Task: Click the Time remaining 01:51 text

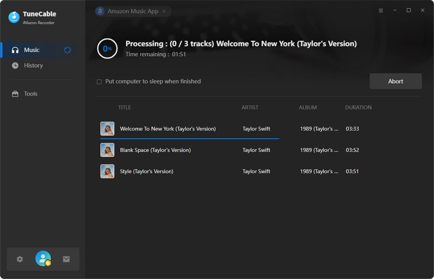Action: (156, 54)
